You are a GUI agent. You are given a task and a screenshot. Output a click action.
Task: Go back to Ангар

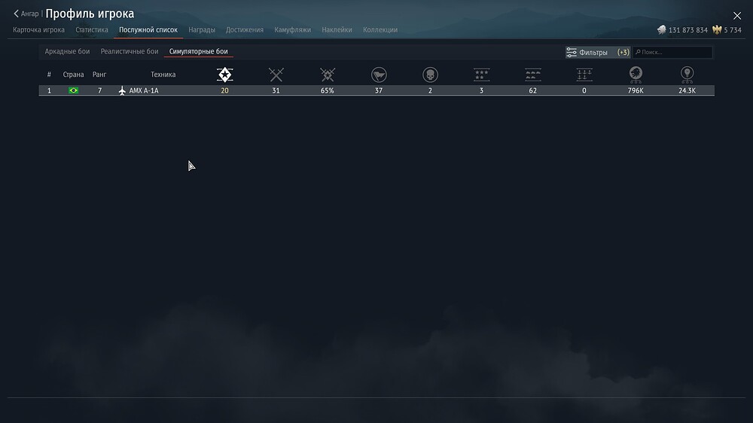pyautogui.click(x=26, y=14)
